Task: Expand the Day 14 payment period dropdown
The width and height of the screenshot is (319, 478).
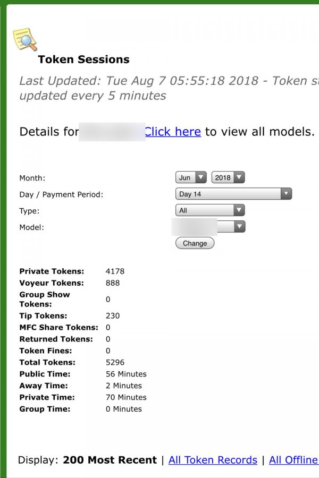Action: pos(233,194)
